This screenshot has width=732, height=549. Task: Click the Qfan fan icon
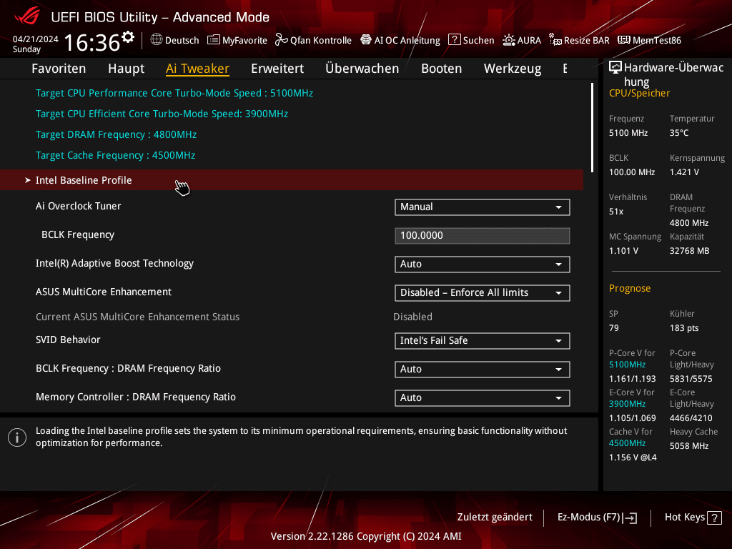(282, 40)
